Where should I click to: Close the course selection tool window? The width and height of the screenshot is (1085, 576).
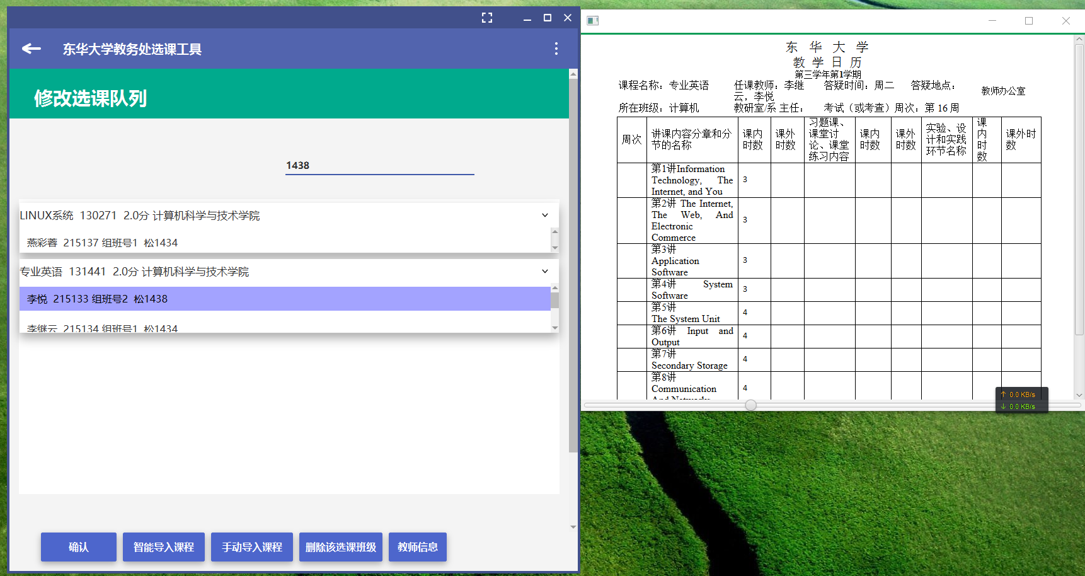point(568,18)
